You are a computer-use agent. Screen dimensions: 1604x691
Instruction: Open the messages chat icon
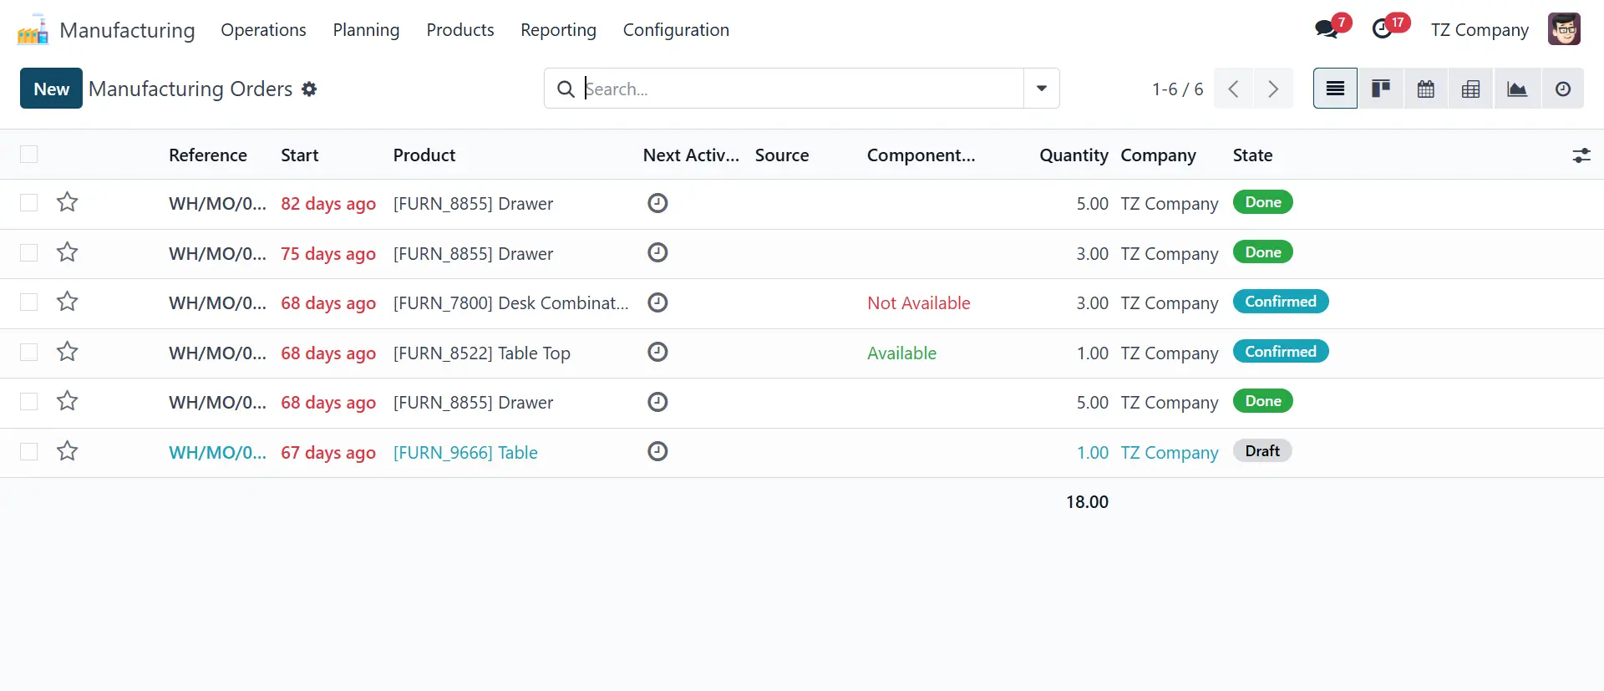(x=1326, y=29)
